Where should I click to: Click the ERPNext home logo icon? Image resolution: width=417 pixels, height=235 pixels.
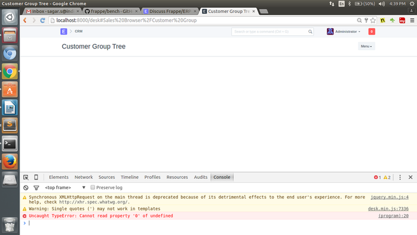(x=64, y=32)
